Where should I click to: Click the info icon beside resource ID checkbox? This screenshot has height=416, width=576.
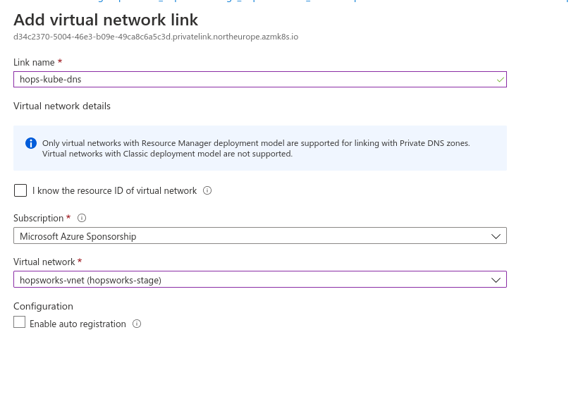207,190
